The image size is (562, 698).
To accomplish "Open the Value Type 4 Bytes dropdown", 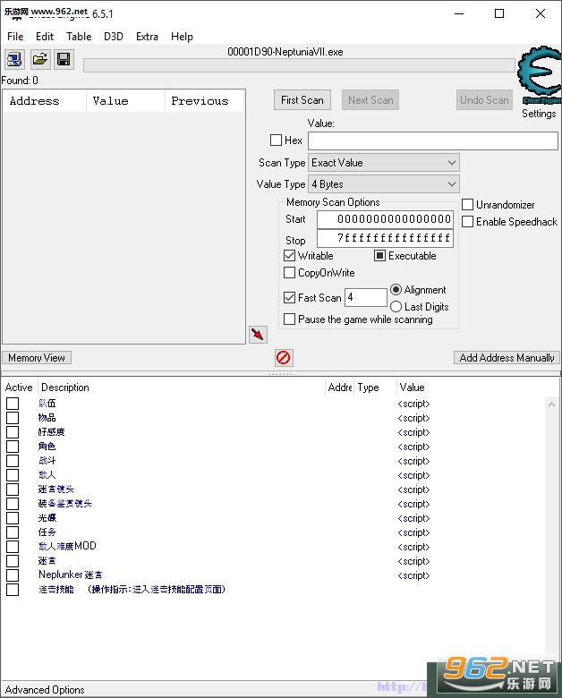I will click(384, 184).
